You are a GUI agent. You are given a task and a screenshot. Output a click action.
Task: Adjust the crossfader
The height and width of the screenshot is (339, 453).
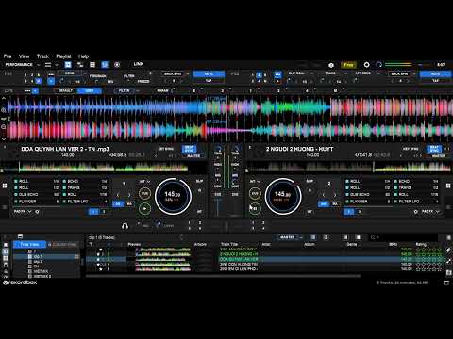point(226,226)
